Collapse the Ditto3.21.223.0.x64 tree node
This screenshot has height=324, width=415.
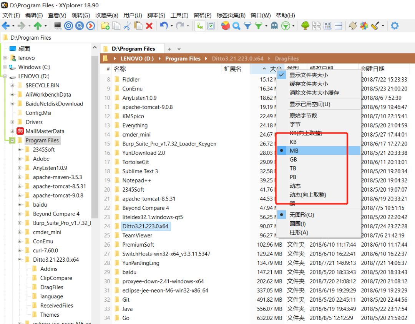tap(20, 260)
